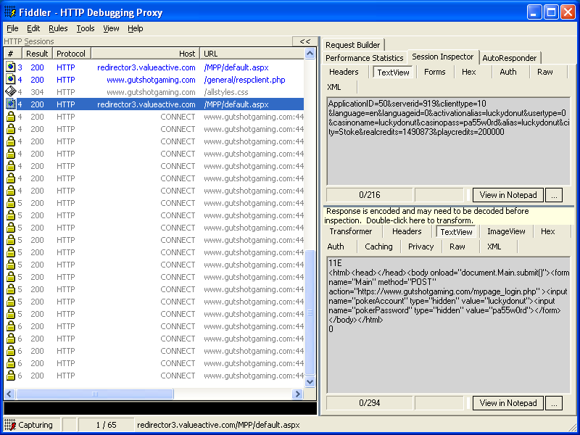Sort sessions by the Result column header
Screen dimensions: 580x435
38,54
